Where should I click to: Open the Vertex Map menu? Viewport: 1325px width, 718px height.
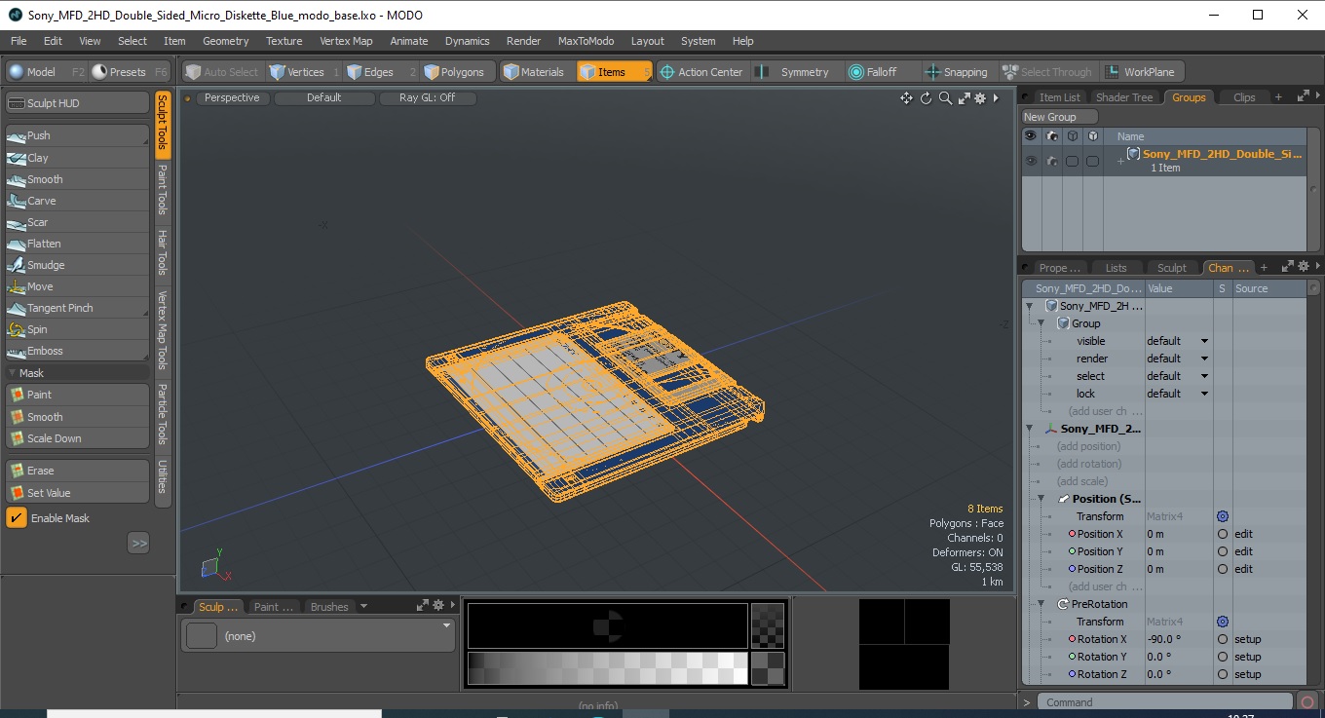tap(346, 41)
